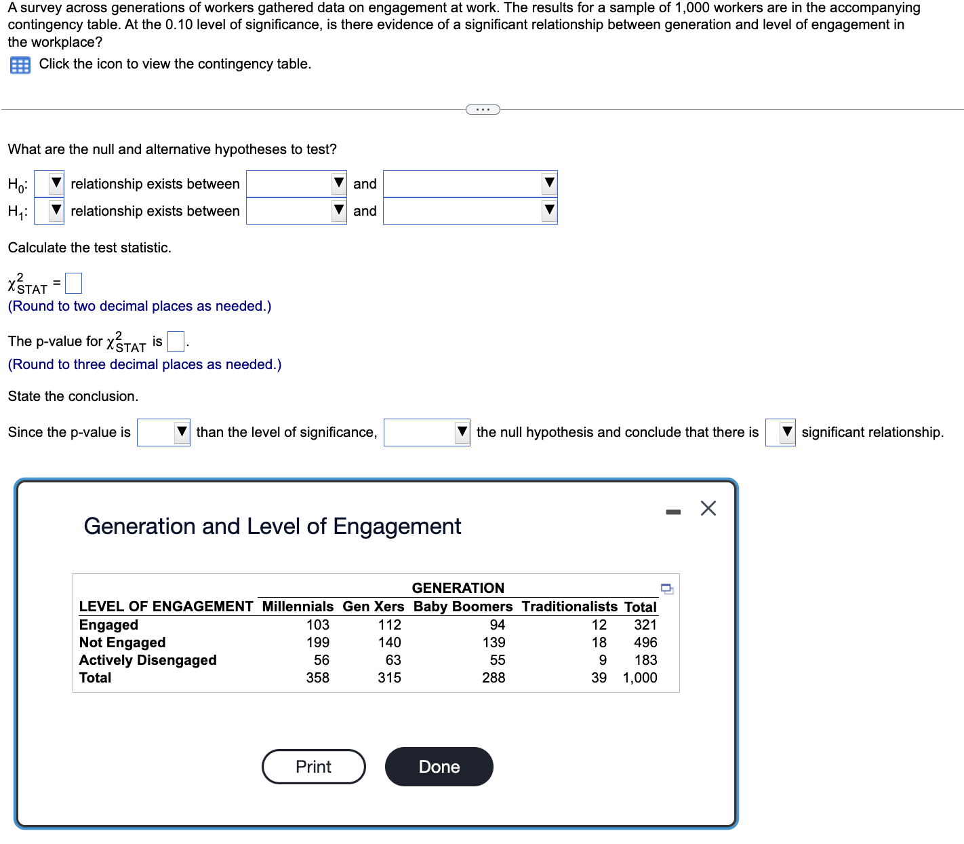Click the chi-square statistic answer box
The height and width of the screenshot is (844, 964).
point(73,282)
